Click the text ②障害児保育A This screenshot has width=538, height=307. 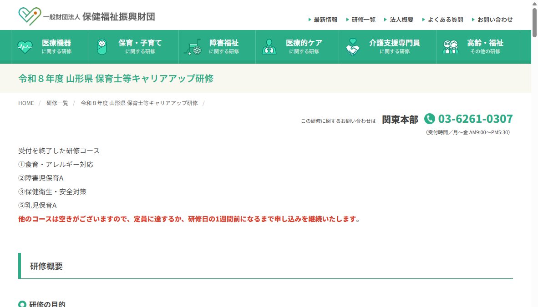pos(41,178)
